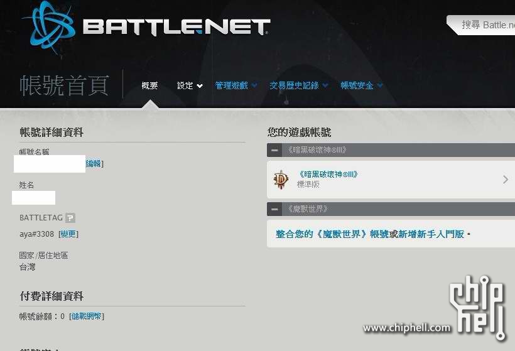
Task: Click the Diablo III game icon
Action: tap(281, 180)
